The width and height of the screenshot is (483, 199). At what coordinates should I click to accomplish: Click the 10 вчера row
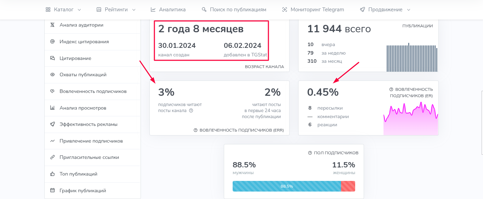321,45
